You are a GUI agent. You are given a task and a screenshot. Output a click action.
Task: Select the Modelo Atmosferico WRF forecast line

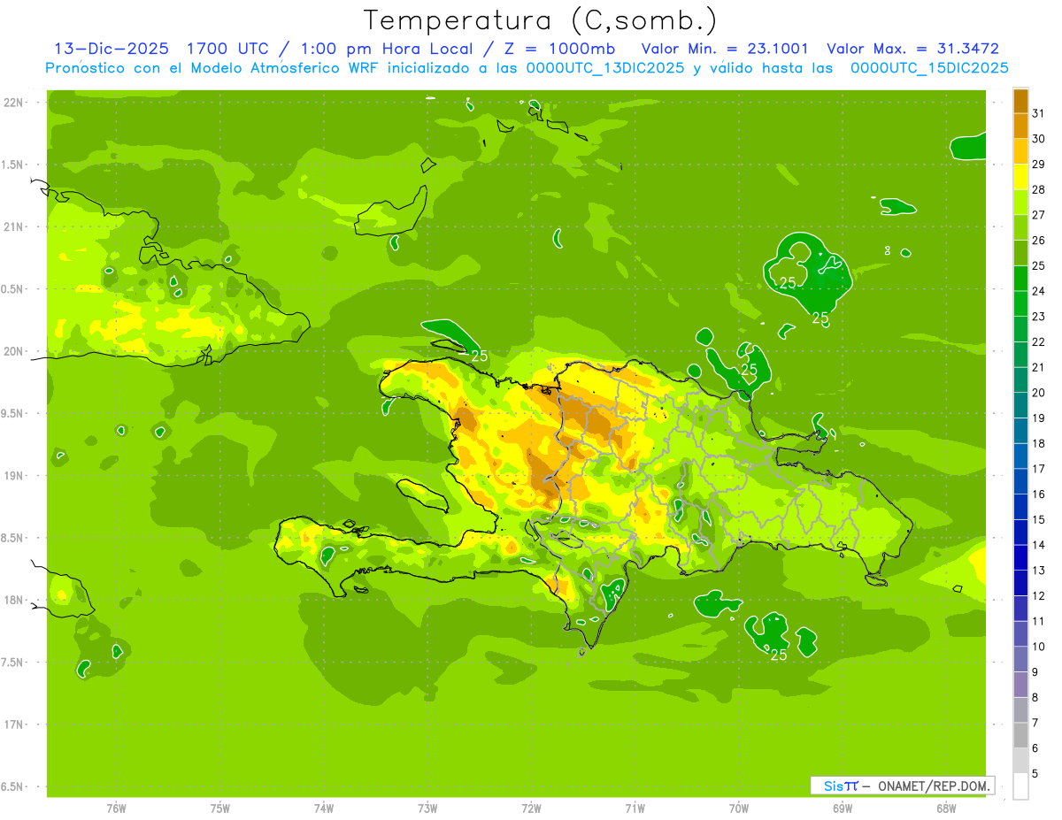tap(527, 68)
